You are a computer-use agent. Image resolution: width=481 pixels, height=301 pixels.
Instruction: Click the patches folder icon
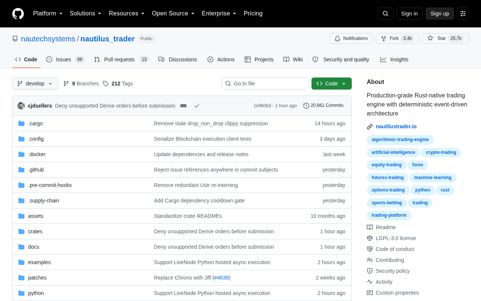pos(21,278)
